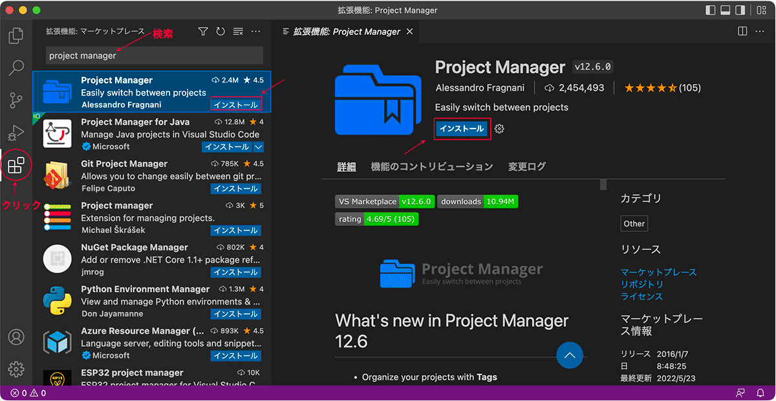Expand install dropdown for Project Manager for Java
This screenshot has width=776, height=401.
[258, 147]
